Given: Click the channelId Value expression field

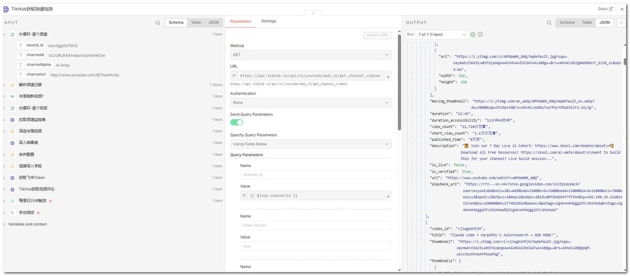Looking at the screenshot, I should click(316, 195).
